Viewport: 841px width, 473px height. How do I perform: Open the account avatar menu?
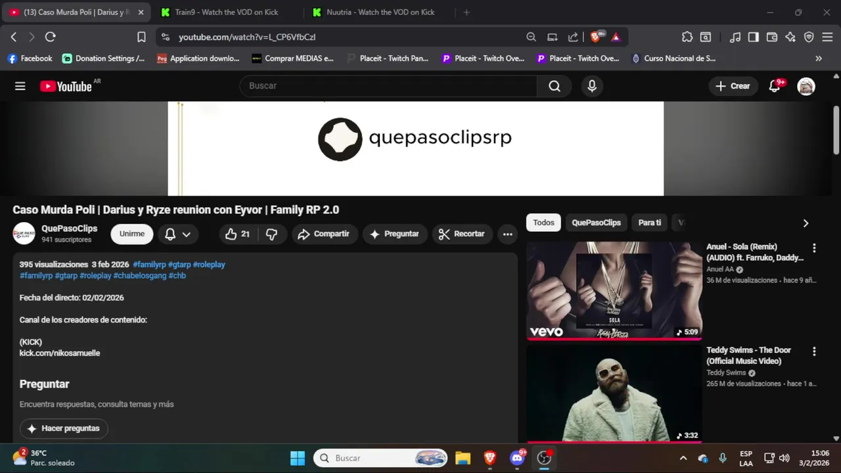click(806, 86)
